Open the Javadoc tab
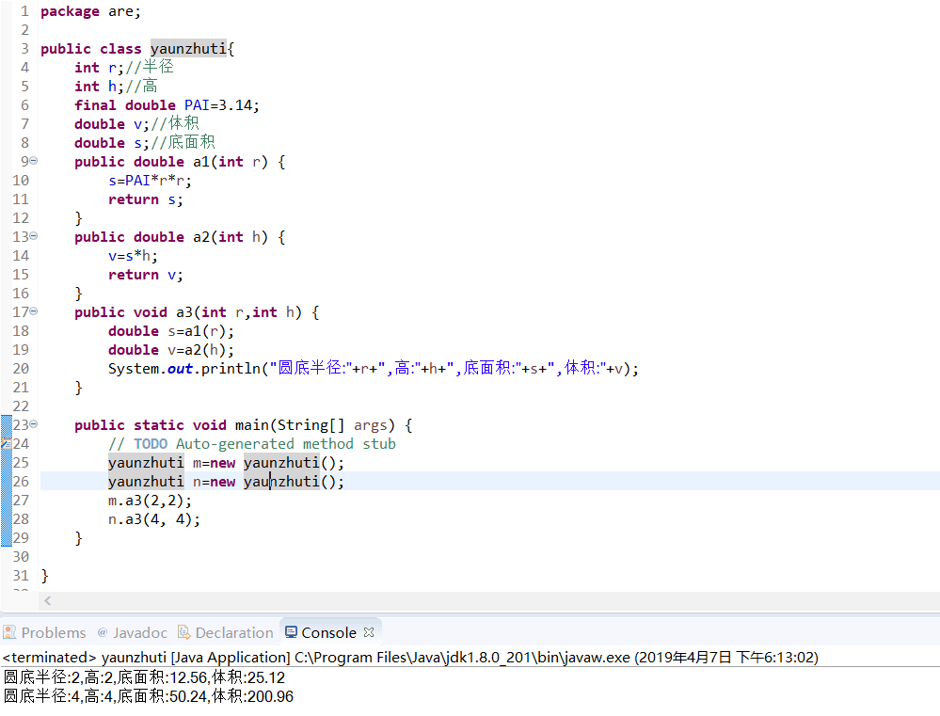 point(133,632)
